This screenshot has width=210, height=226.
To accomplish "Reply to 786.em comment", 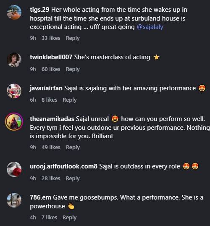I will click(69, 217).
